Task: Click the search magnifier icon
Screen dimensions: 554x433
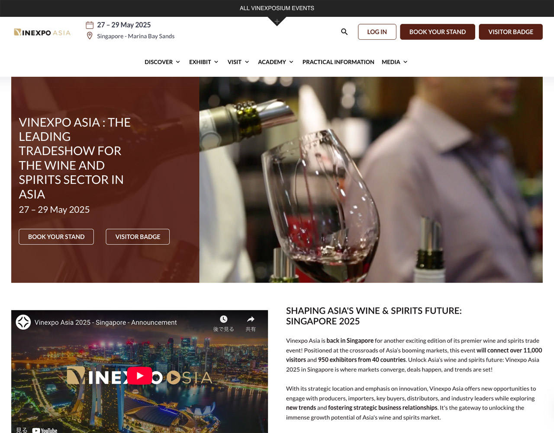Action: click(345, 32)
